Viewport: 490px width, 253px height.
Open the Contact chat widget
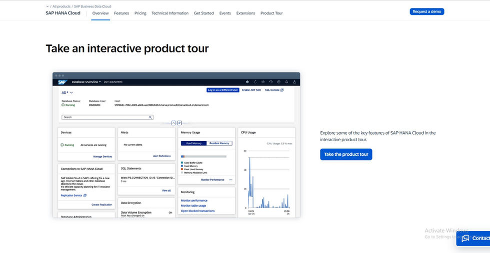click(473, 239)
